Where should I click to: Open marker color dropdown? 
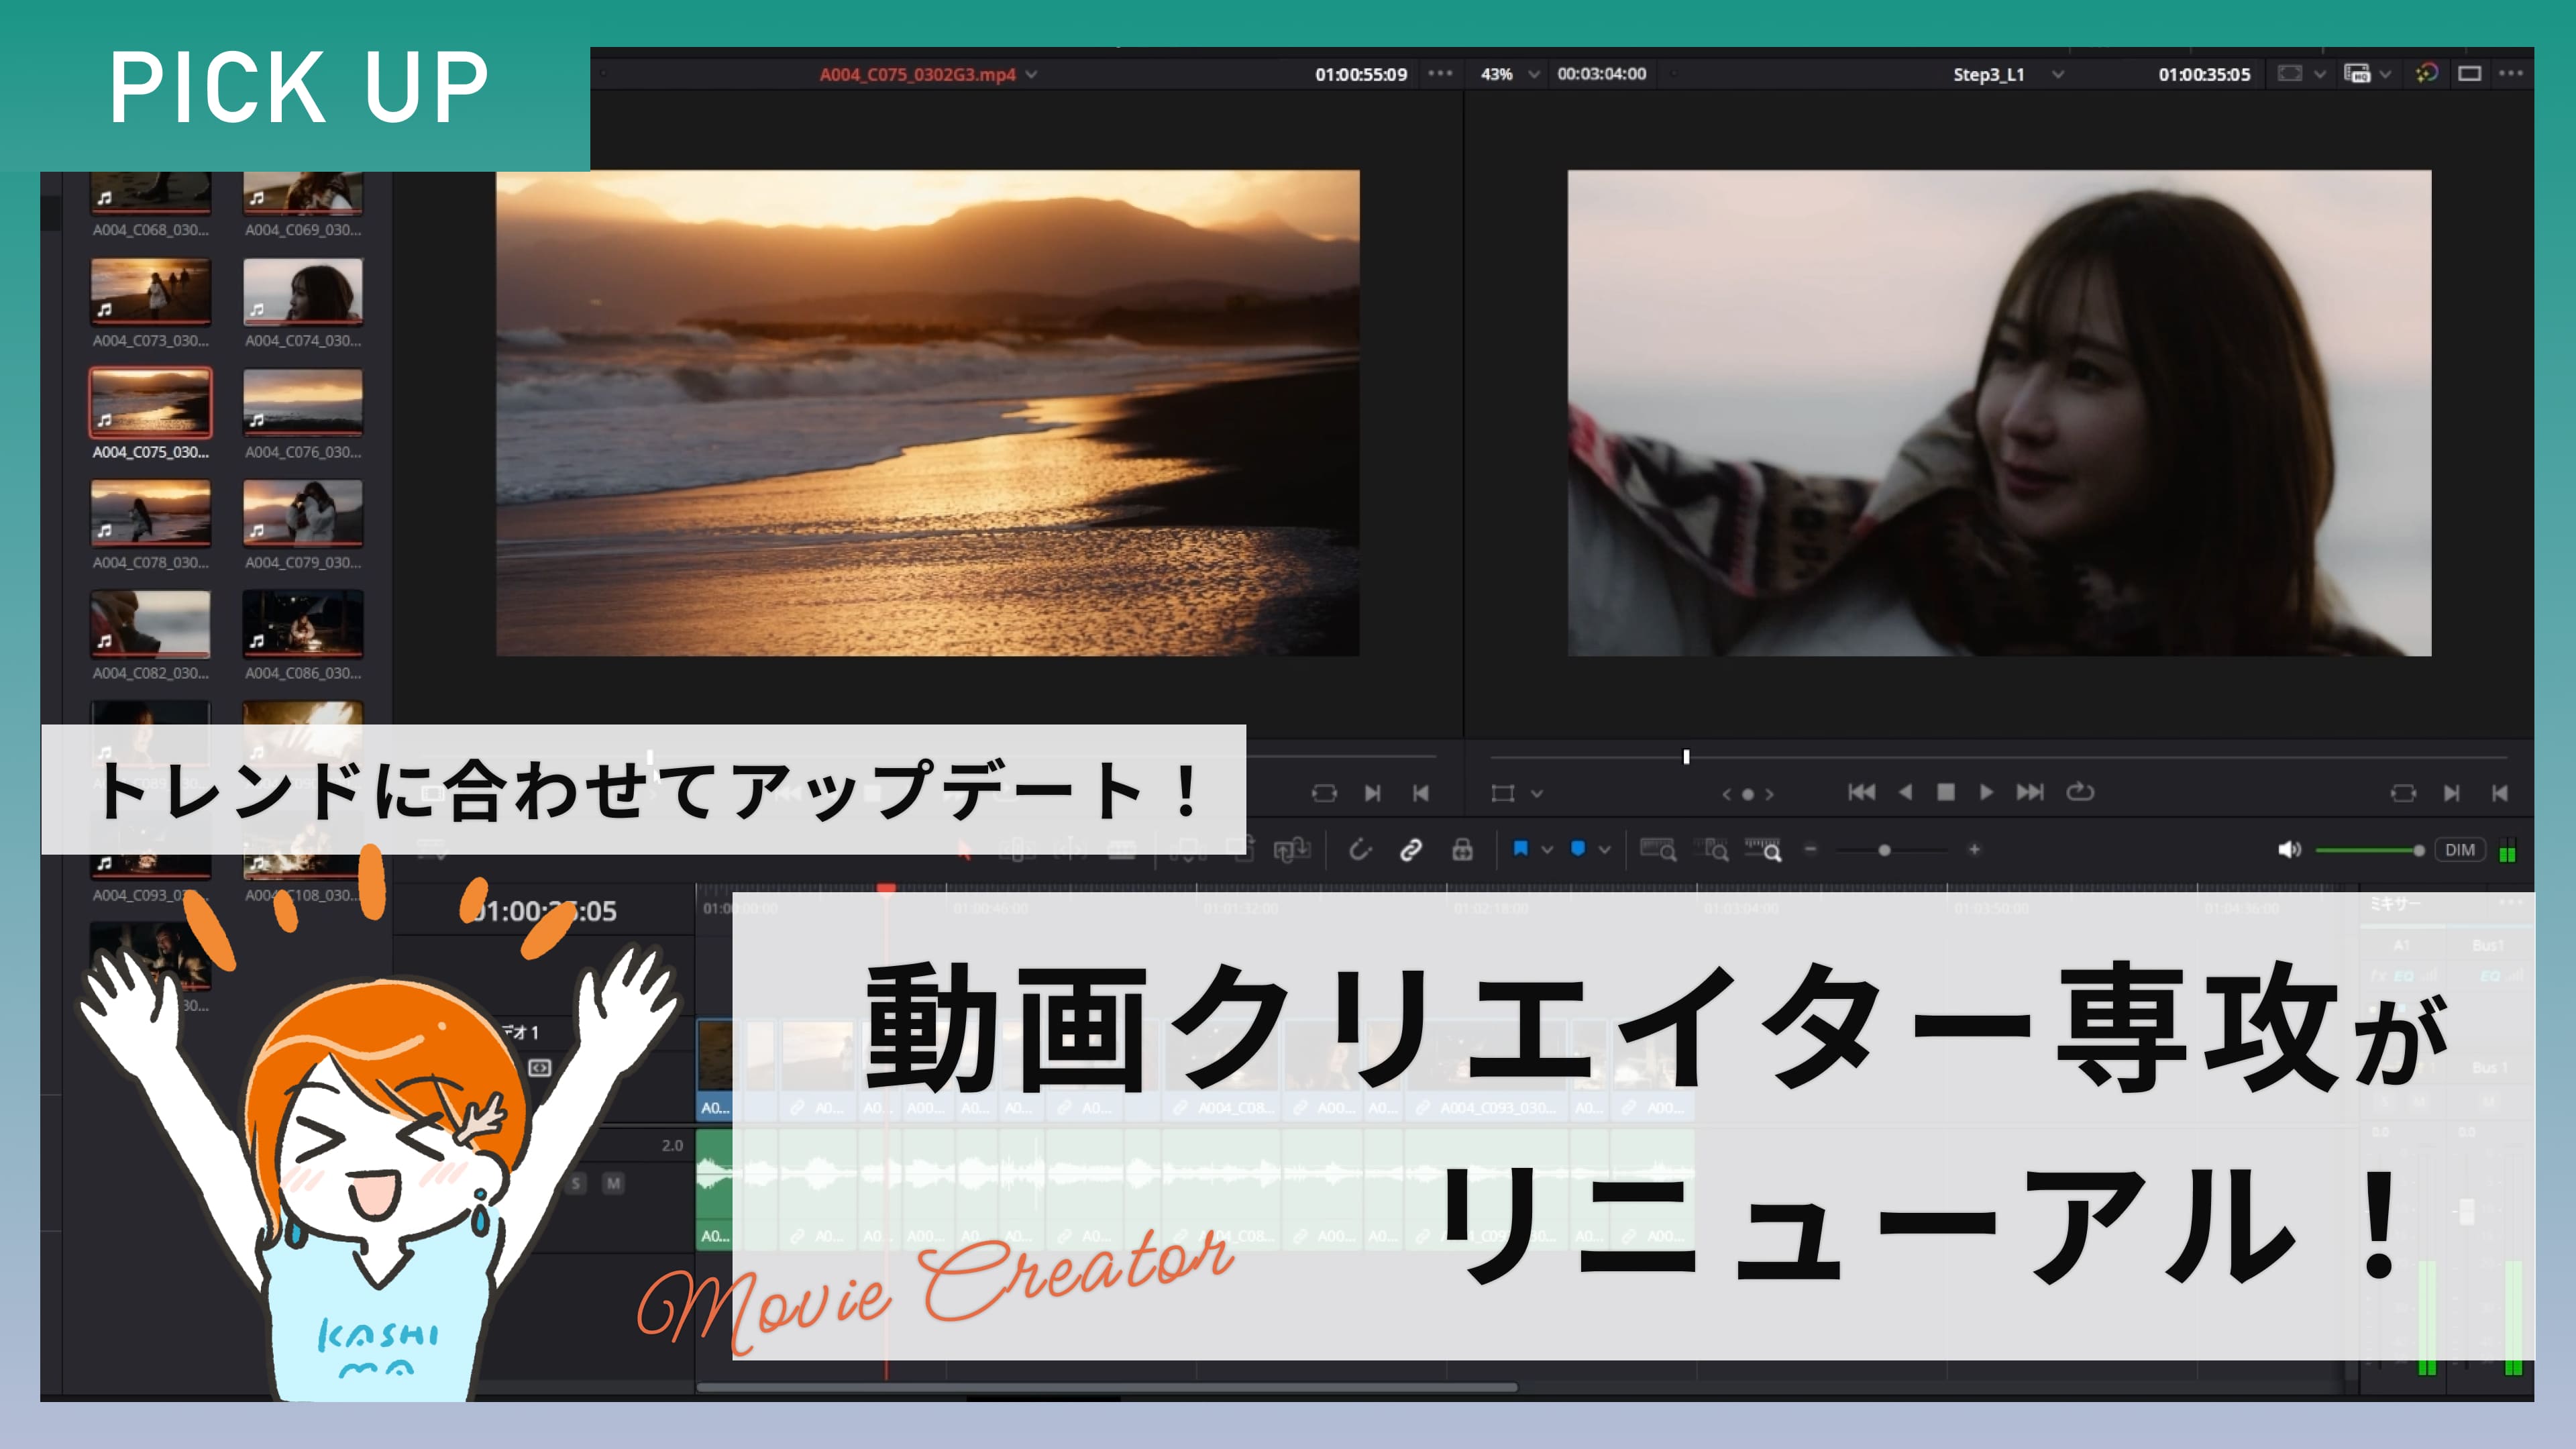1605,850
